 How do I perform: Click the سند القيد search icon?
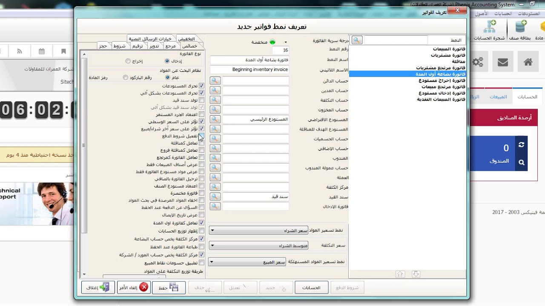(x=215, y=197)
